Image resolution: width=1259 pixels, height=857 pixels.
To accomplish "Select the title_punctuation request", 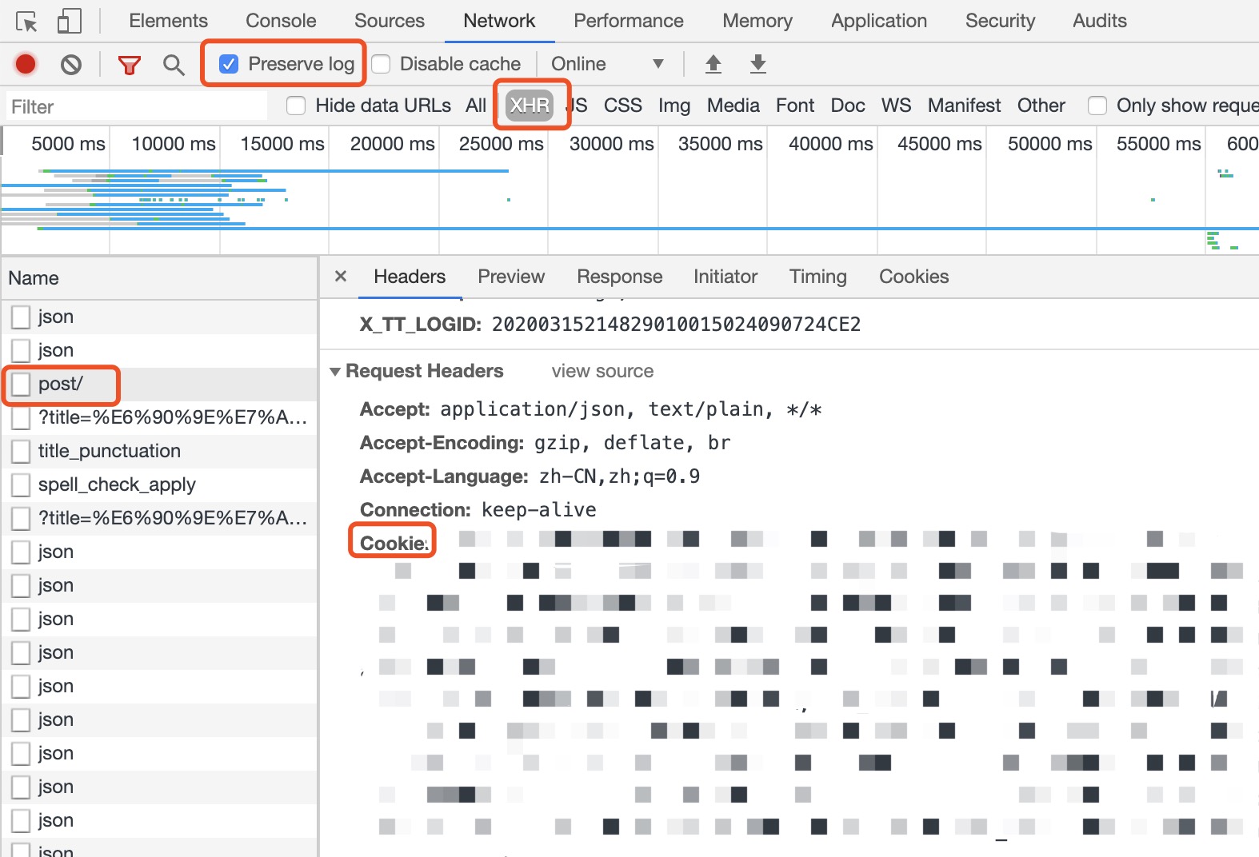I will click(x=159, y=451).
